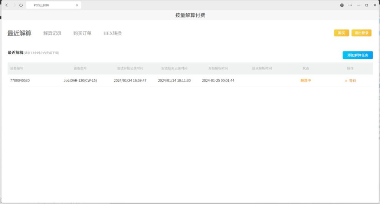Close the POS云解算 tab
Screen dimensions: 380x204
tap(77, 5)
